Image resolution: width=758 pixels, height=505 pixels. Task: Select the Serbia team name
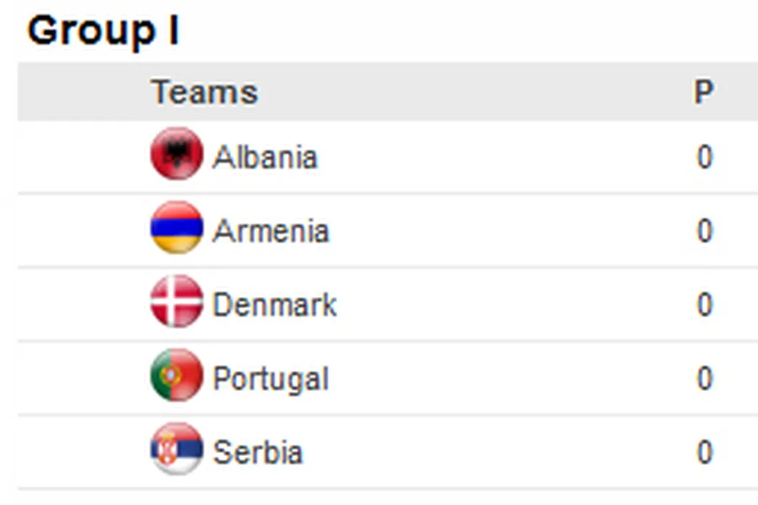click(257, 452)
